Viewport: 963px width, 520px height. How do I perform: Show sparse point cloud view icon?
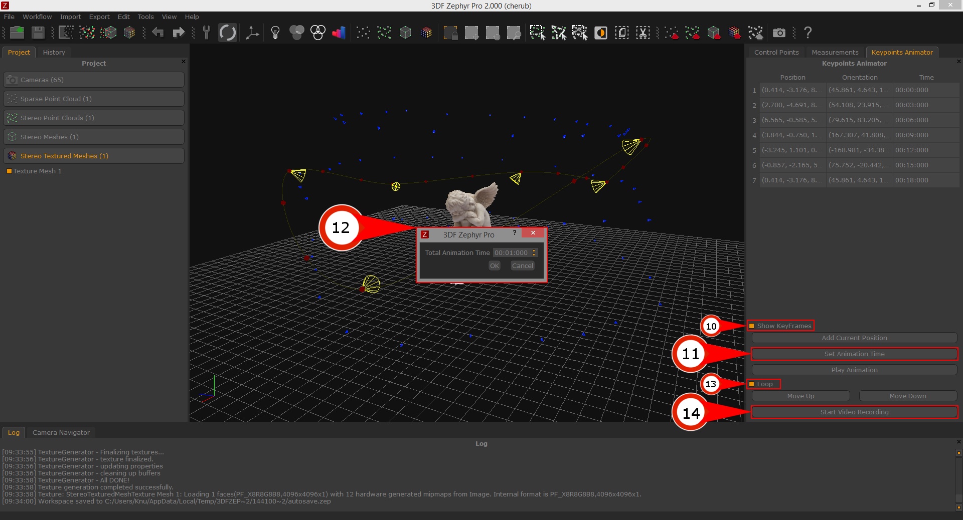(363, 33)
